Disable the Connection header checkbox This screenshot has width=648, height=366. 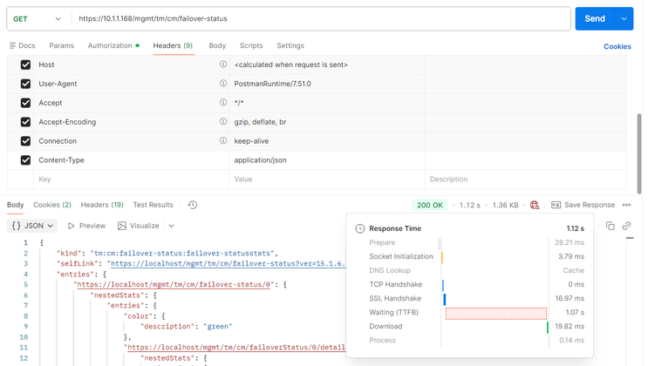[x=25, y=141]
